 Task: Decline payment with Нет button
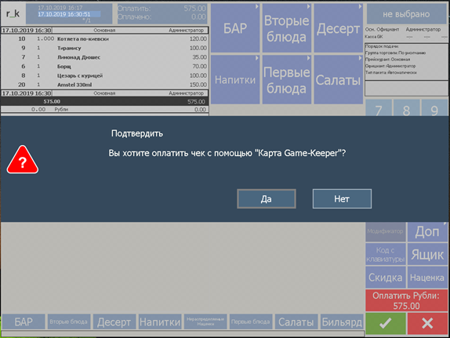coord(342,198)
